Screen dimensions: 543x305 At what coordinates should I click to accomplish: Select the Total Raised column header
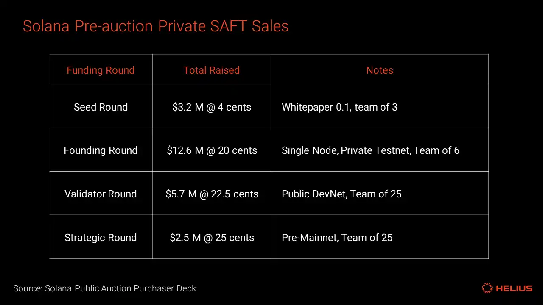click(211, 70)
